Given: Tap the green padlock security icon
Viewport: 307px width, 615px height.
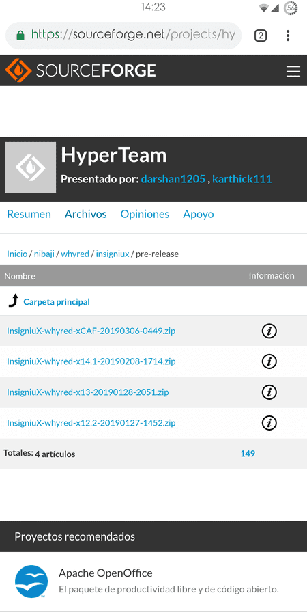Looking at the screenshot, I should 20,36.
